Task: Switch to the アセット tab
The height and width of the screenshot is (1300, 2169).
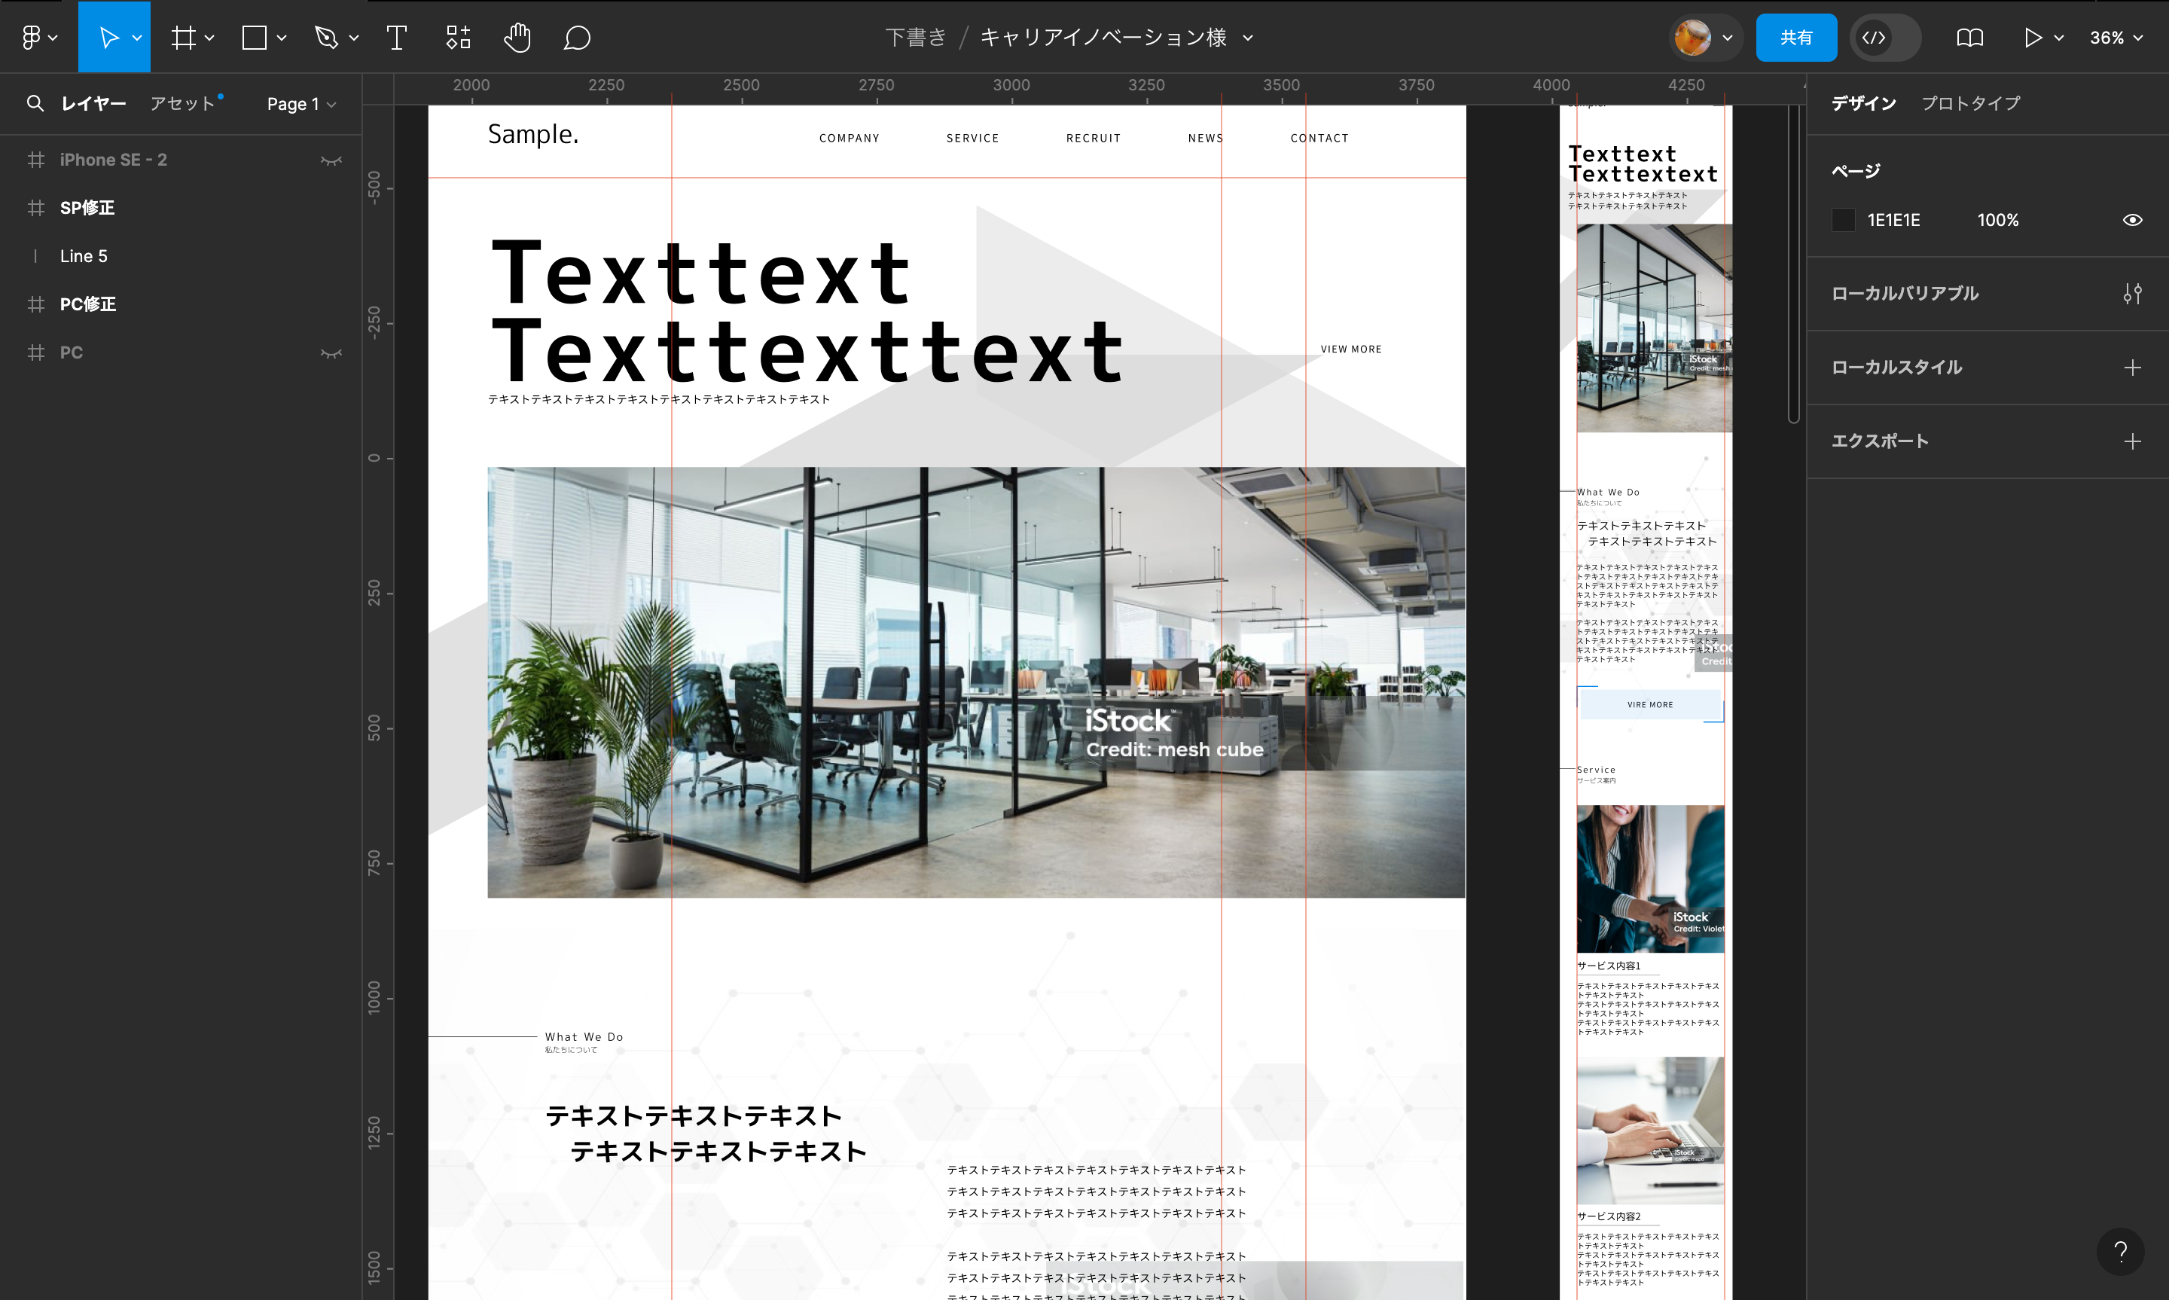Action: (182, 103)
